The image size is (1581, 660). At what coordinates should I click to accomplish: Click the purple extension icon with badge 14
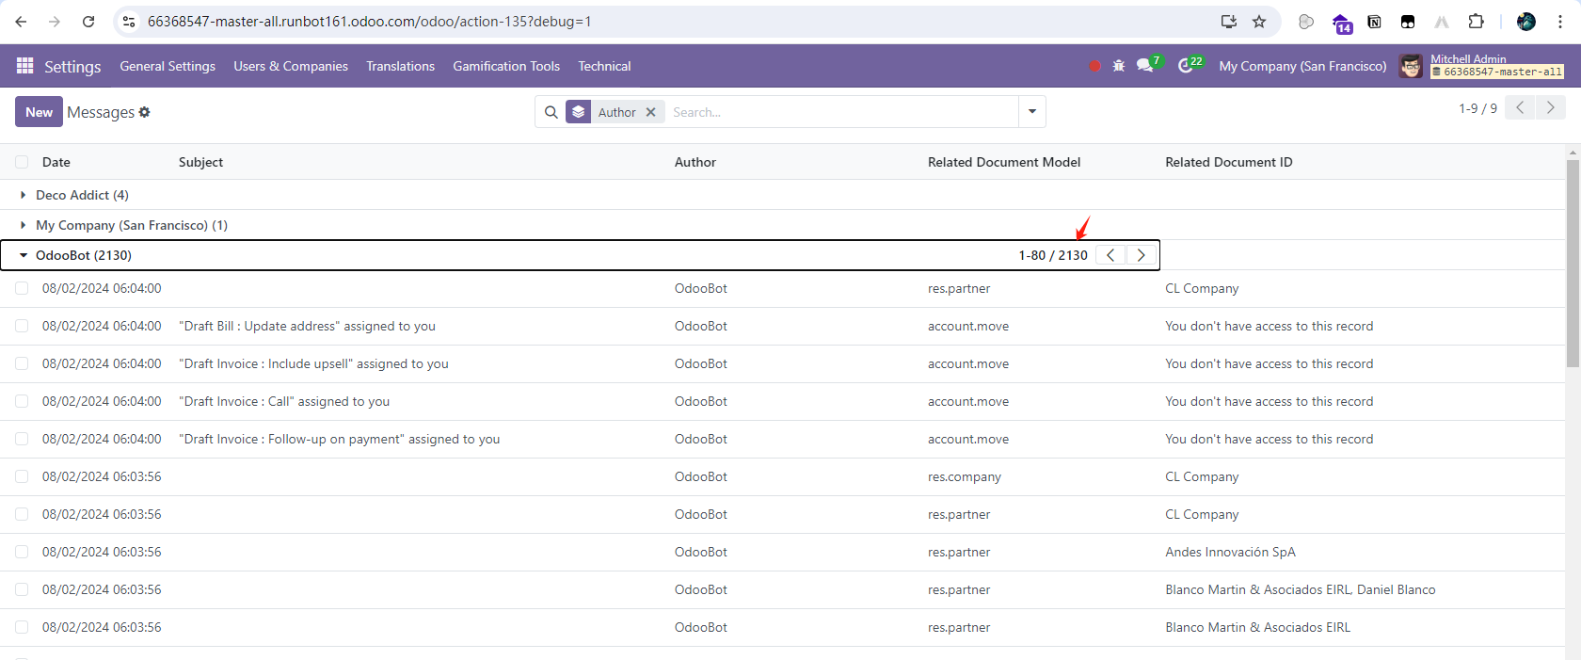pyautogui.click(x=1342, y=23)
